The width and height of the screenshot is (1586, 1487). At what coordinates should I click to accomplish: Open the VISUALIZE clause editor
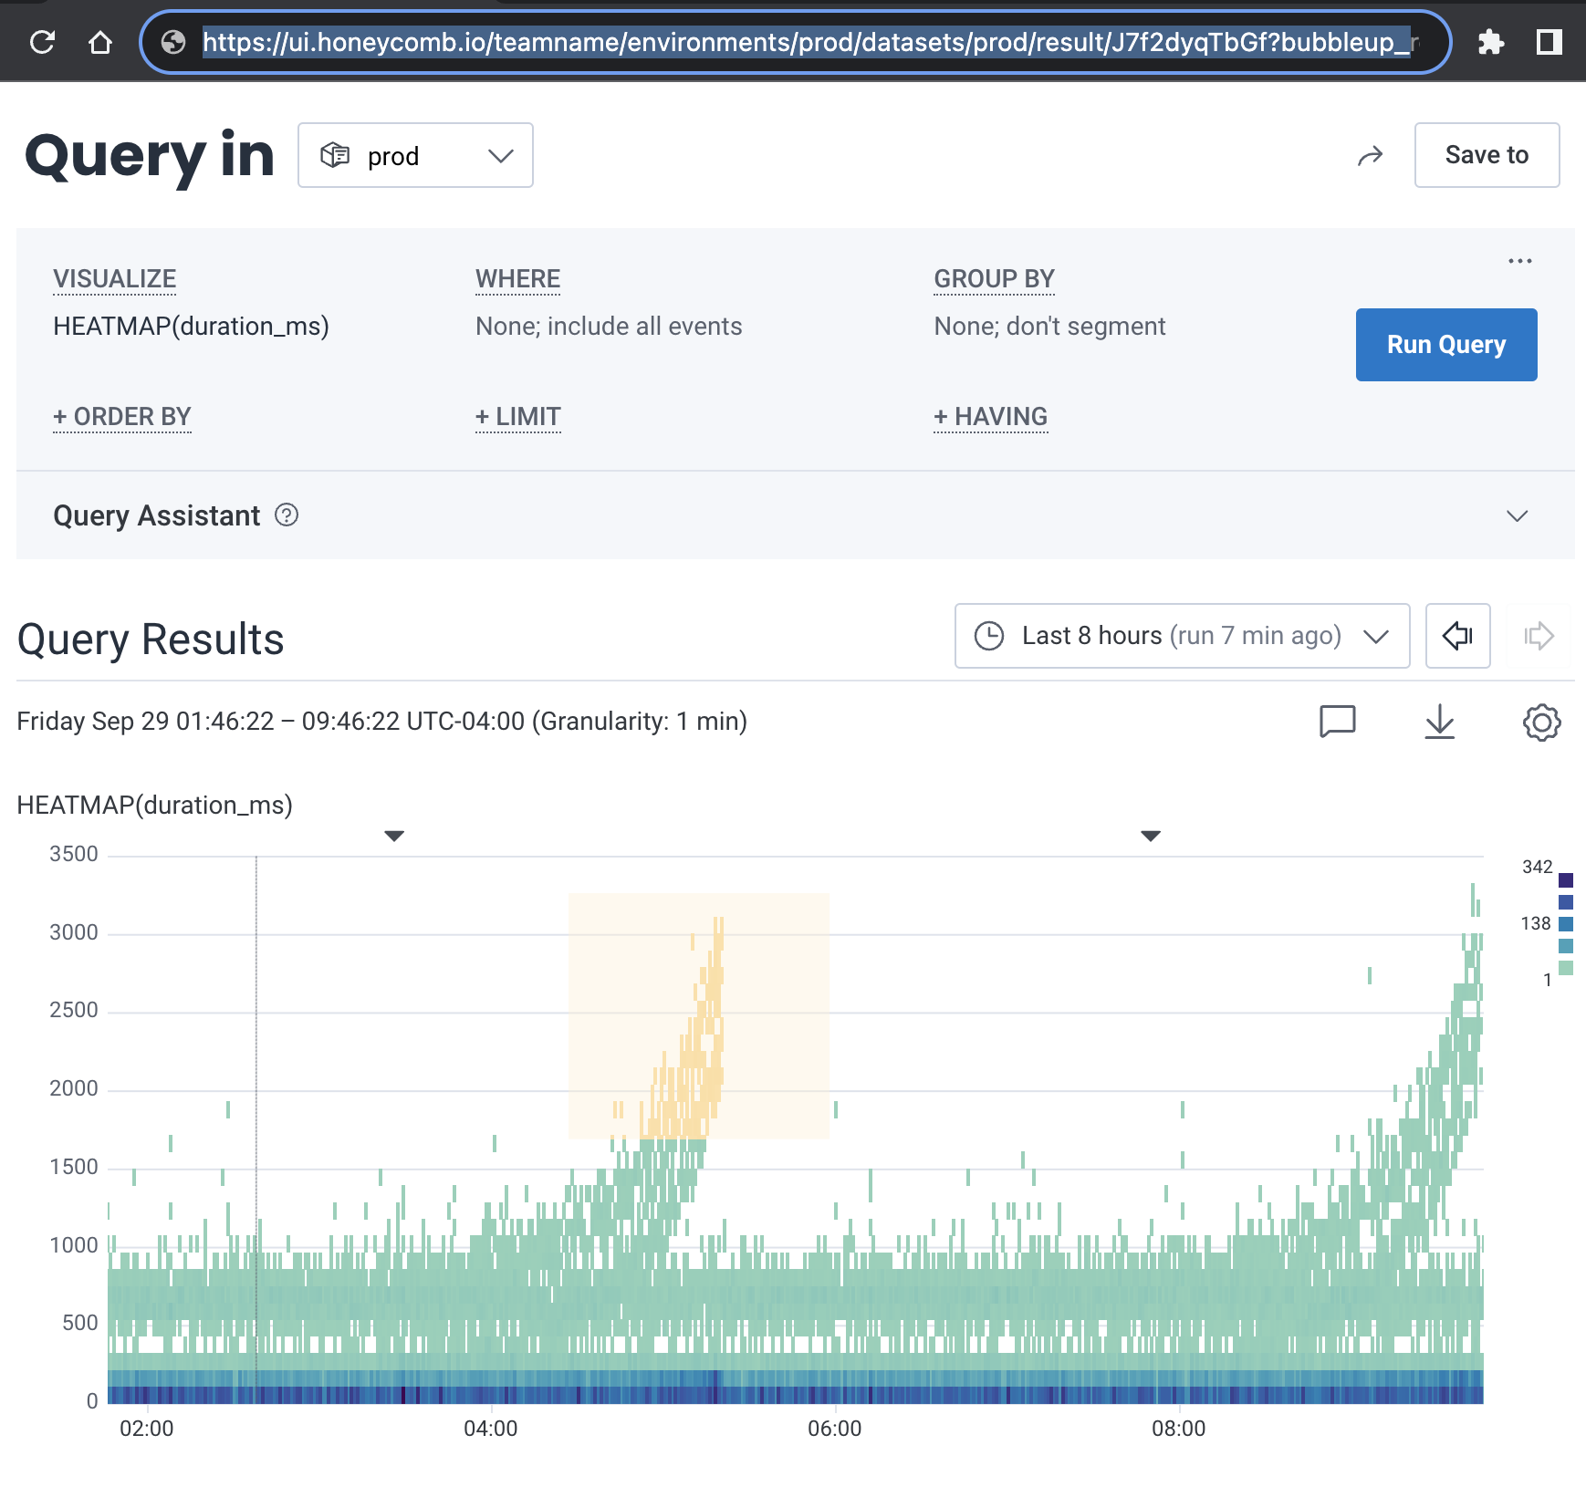coord(115,279)
